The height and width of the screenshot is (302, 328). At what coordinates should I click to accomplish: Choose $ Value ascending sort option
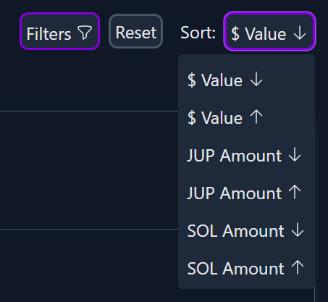click(x=246, y=117)
